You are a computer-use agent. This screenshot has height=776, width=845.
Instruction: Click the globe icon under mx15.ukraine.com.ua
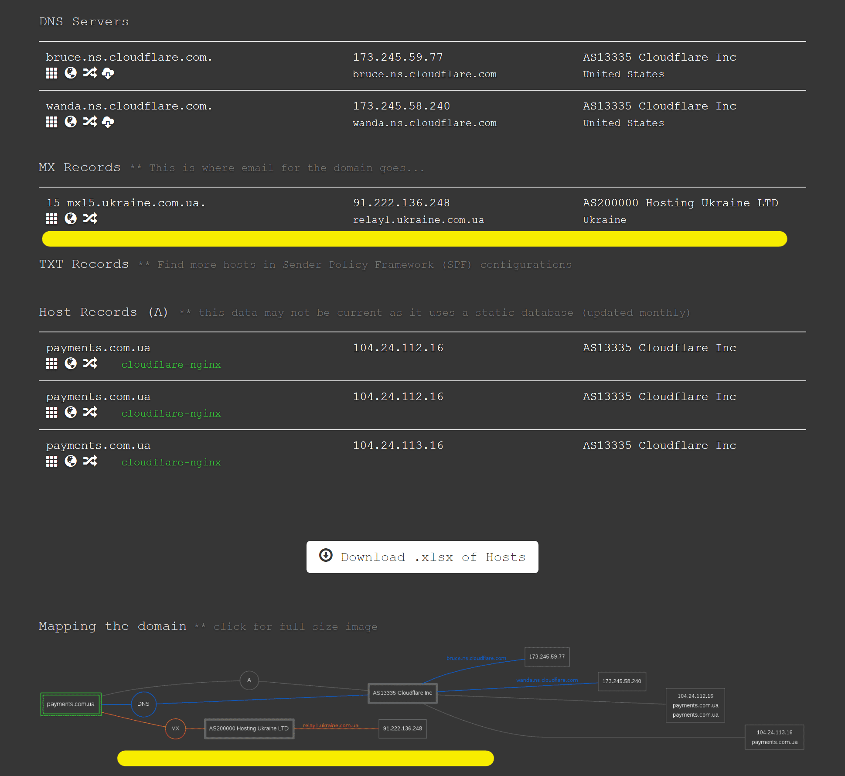coord(71,219)
